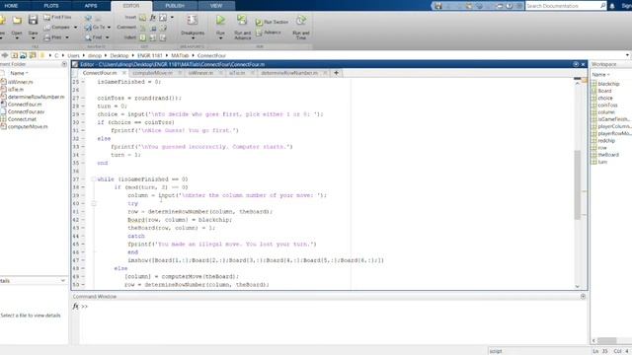Click the quick-access save icon in title strip
The image size is (632, 355).
point(438,6)
